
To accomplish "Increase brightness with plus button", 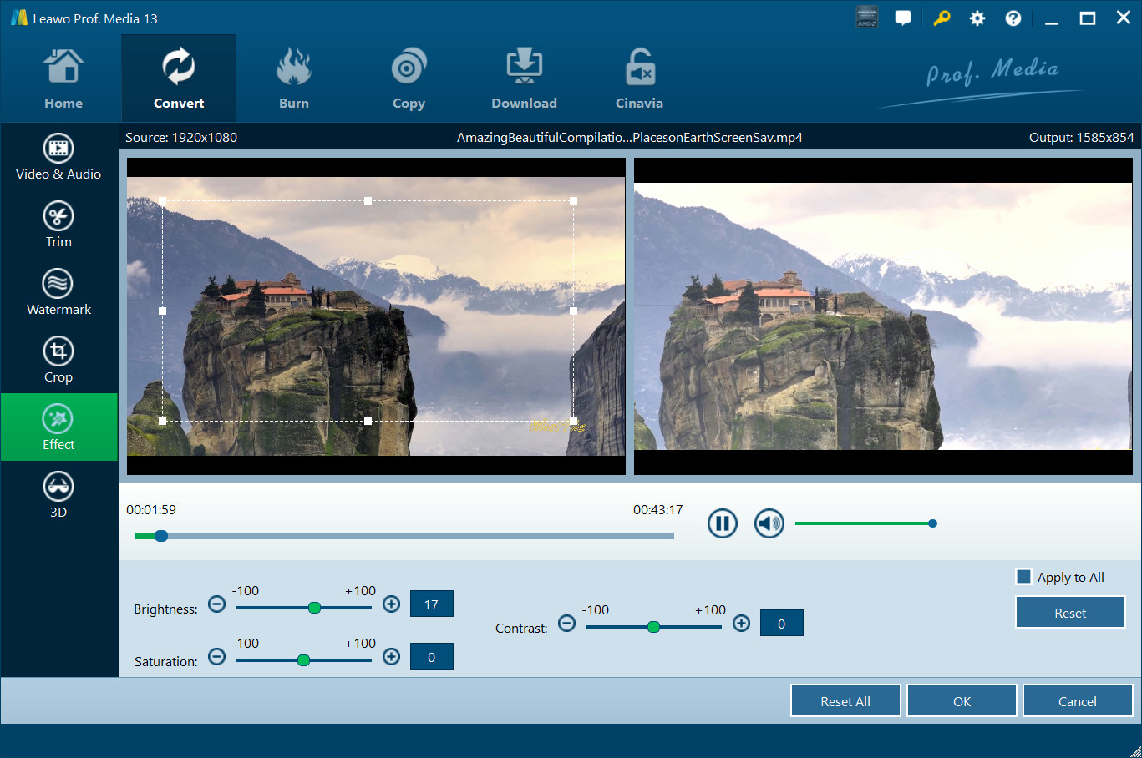I will pyautogui.click(x=391, y=604).
